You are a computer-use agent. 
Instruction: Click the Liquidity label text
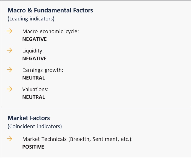[33, 51]
